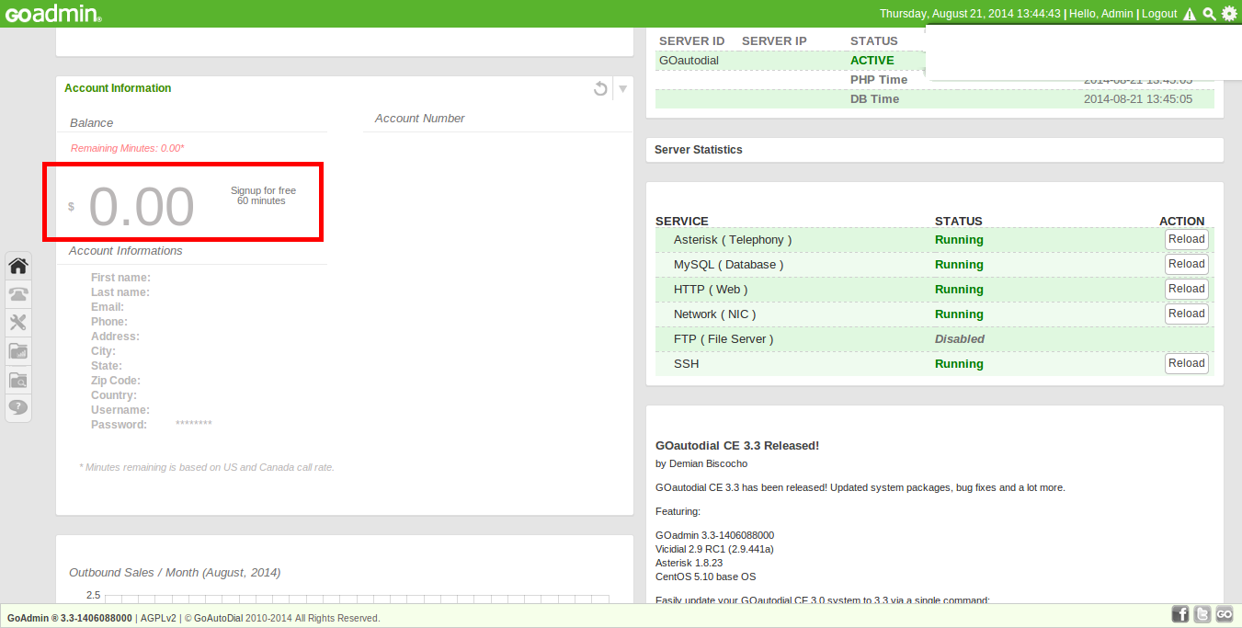Click the 'Server Statistics' panel header
Screen dimensions: 1242x628
point(699,149)
